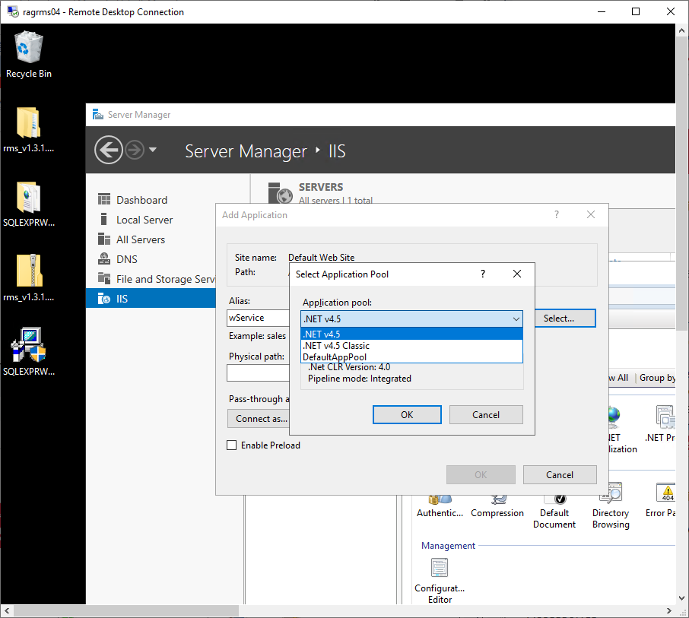Screen dimensions: 689x618
Task: Close the Add Application dialog
Action: (591, 214)
